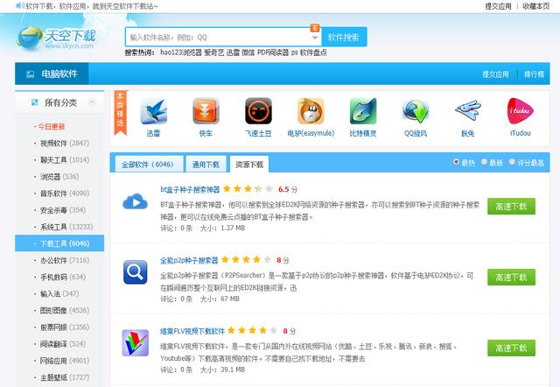This screenshot has height=387, width=560.
Task: Open the 电脑软件 navigation tab
Action: pyautogui.click(x=52, y=74)
